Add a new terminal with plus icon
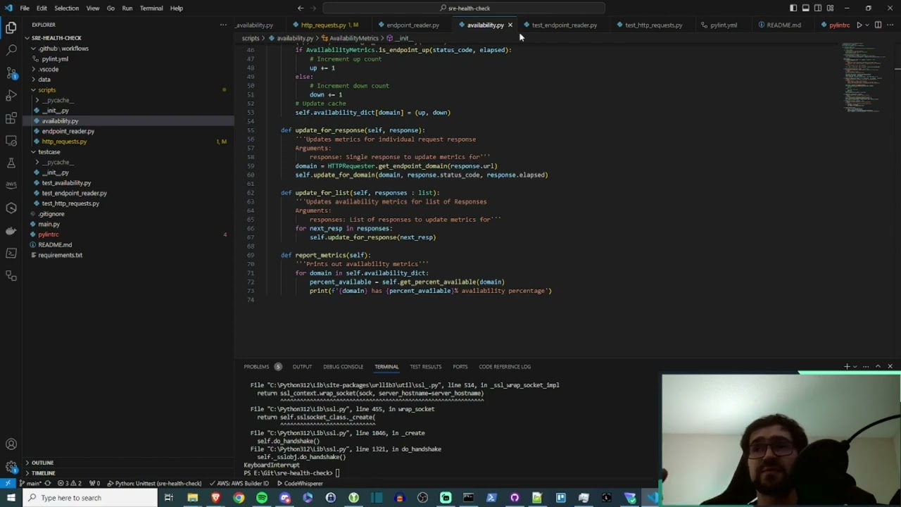The image size is (901, 507). tap(847, 366)
